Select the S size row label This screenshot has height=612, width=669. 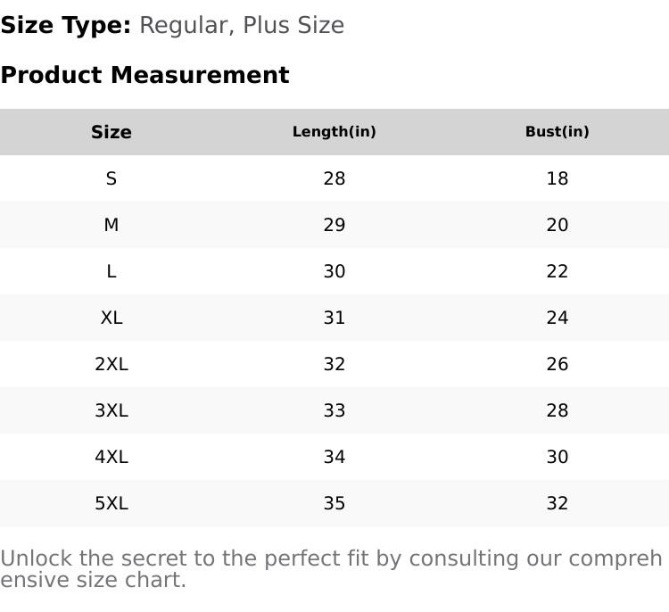pos(111,178)
